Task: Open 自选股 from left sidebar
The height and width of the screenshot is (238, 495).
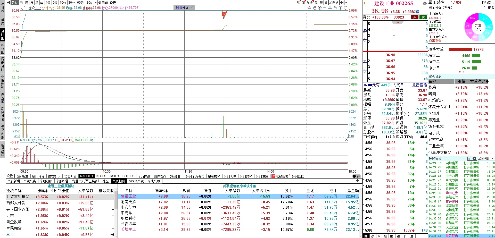Action: [x=3, y=98]
